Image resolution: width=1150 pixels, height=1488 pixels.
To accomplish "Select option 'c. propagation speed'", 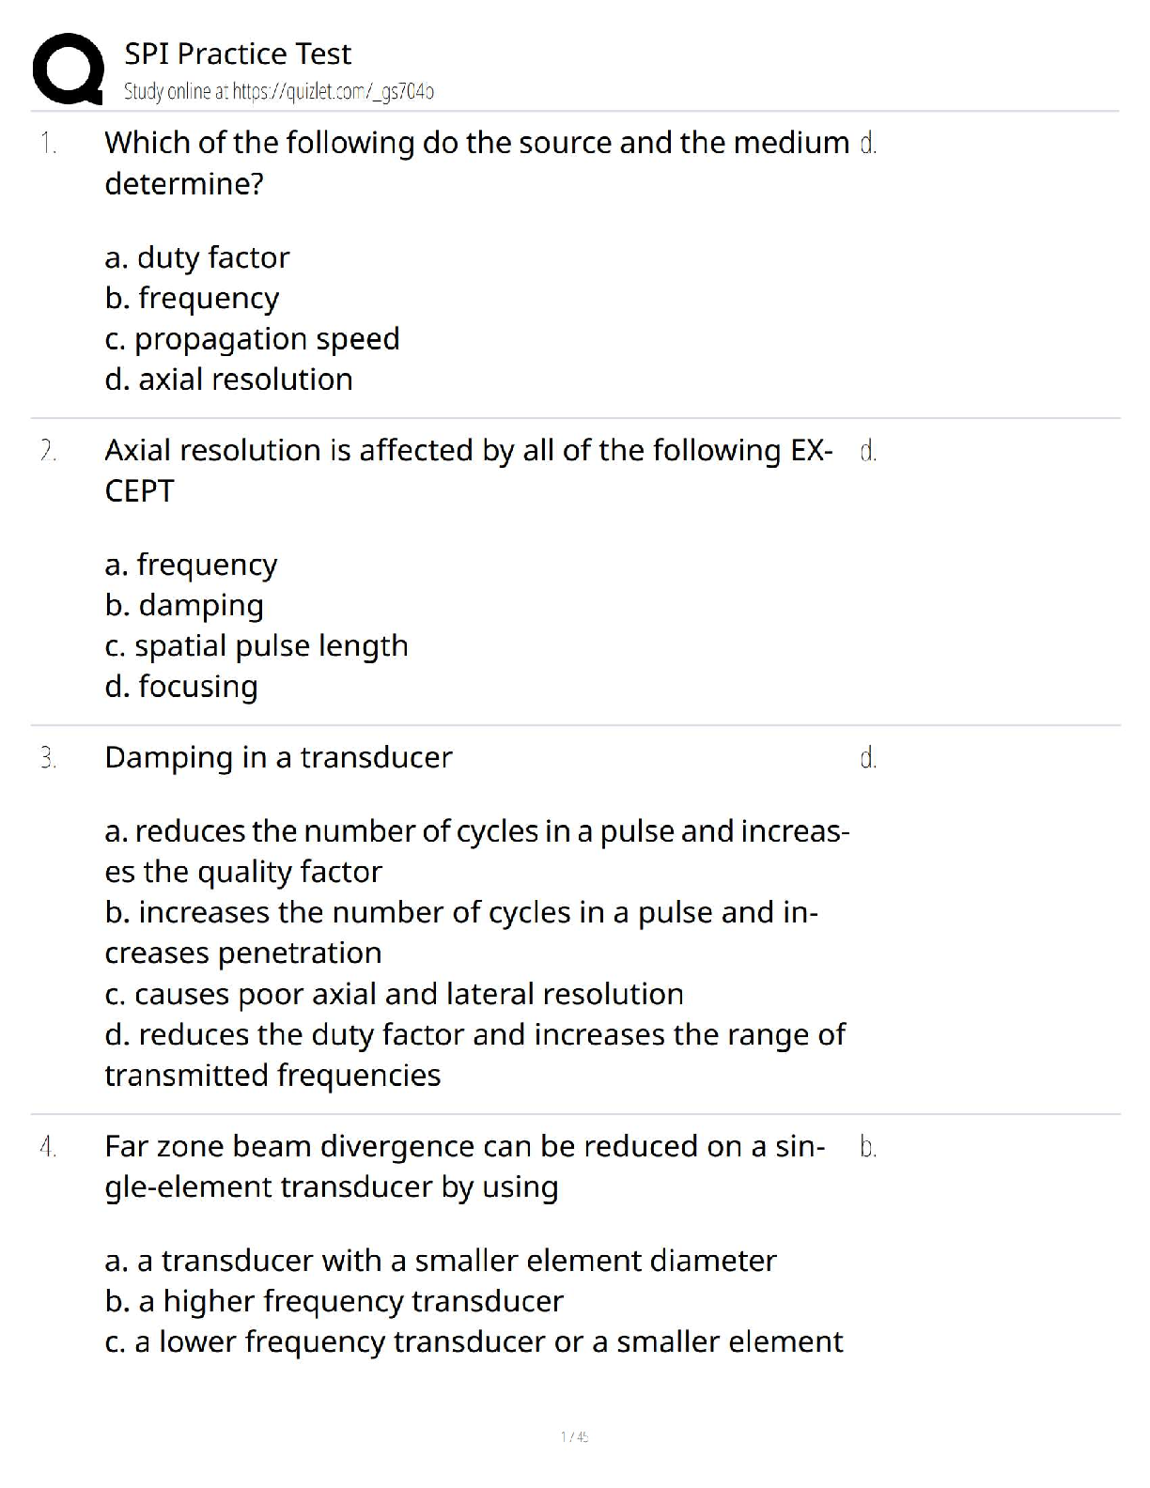I will [253, 338].
